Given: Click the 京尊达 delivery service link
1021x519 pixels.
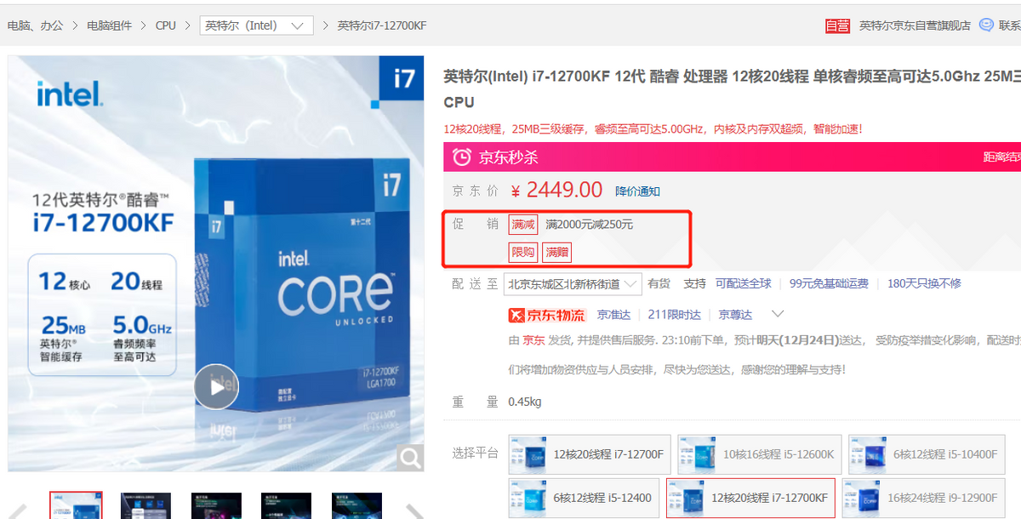Looking at the screenshot, I should [x=736, y=315].
